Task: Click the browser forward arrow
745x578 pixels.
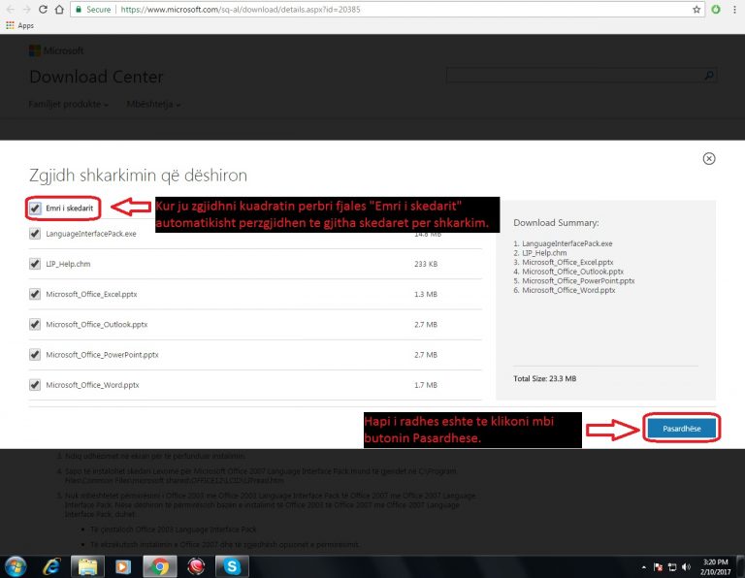Action: 26,9
